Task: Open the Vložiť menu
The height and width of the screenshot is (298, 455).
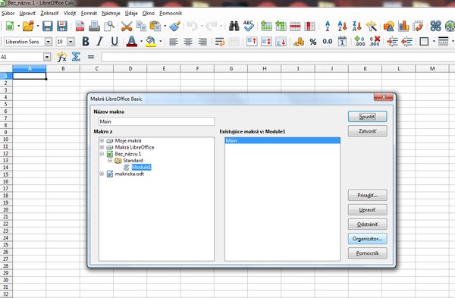Action: (x=70, y=13)
